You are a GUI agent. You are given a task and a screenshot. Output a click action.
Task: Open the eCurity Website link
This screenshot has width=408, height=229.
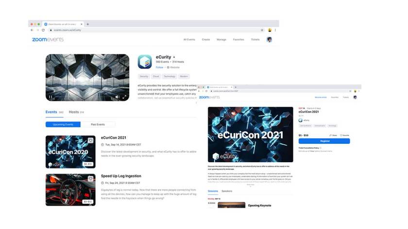point(173,67)
